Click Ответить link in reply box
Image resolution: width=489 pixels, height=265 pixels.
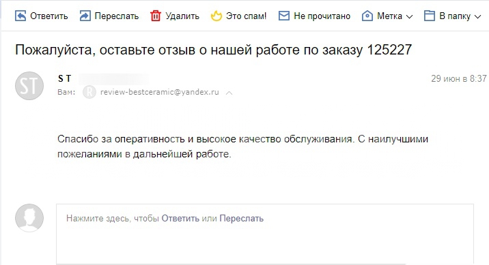click(x=180, y=219)
